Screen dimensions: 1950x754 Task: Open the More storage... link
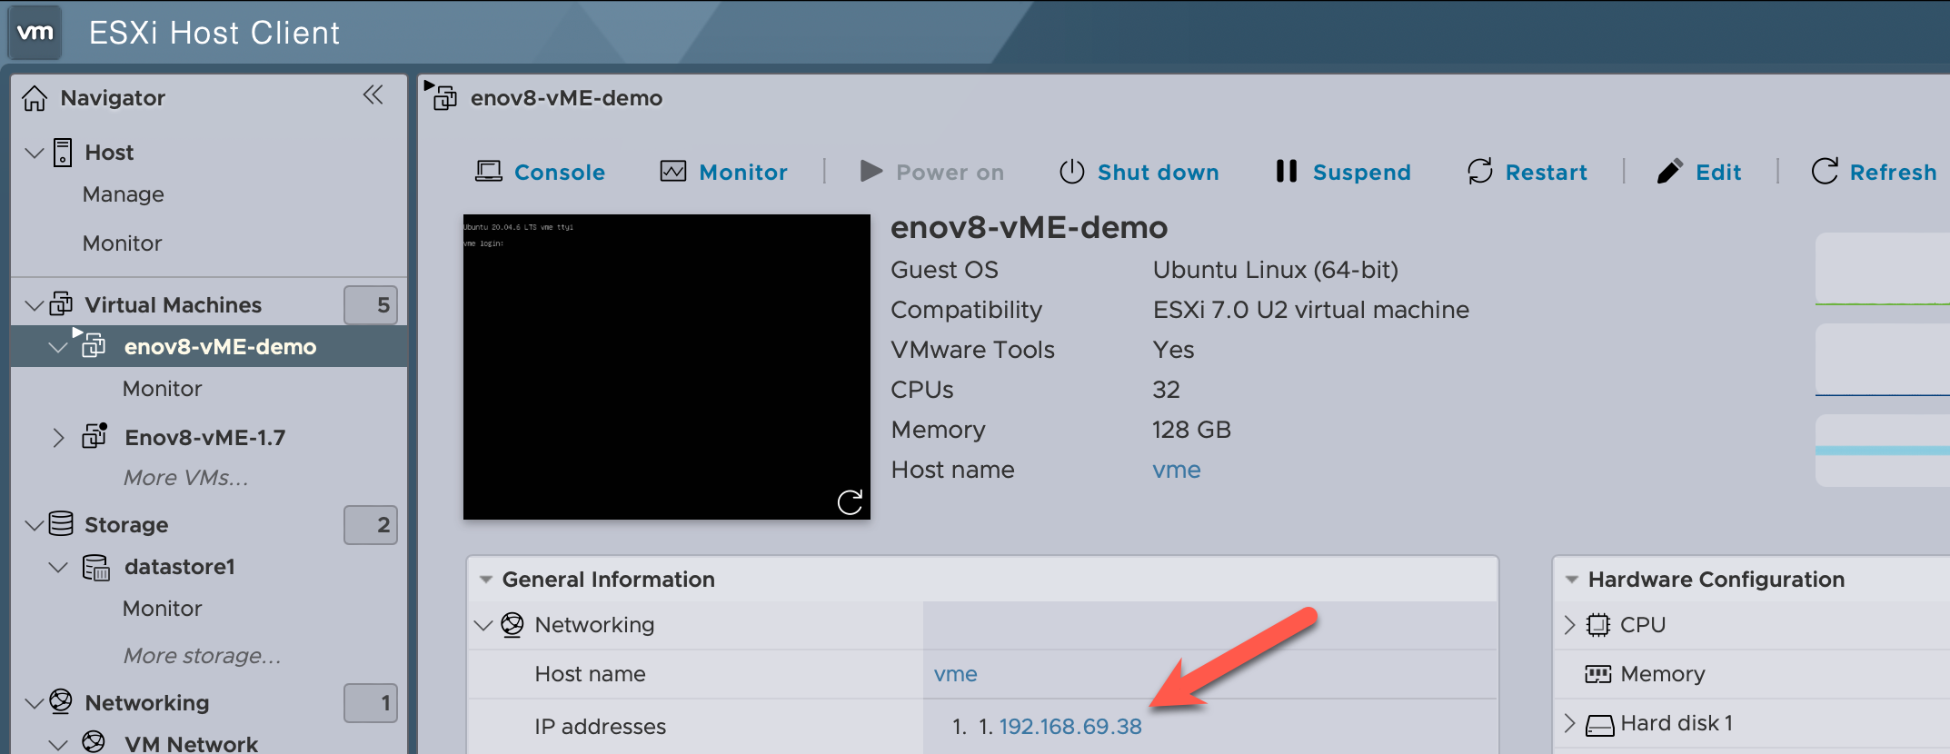[x=202, y=656]
